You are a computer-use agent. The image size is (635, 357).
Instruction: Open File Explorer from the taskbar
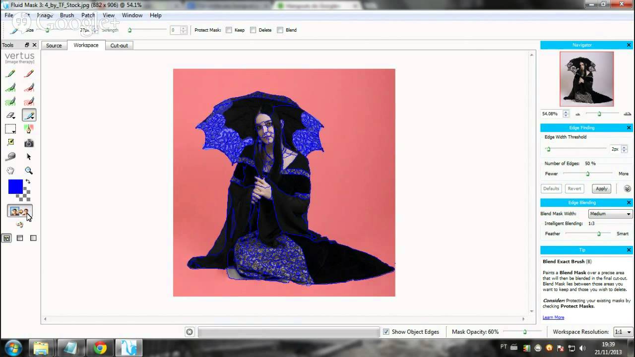pyautogui.click(x=42, y=348)
